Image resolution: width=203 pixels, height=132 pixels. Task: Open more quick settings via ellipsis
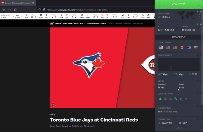click(x=191, y=99)
